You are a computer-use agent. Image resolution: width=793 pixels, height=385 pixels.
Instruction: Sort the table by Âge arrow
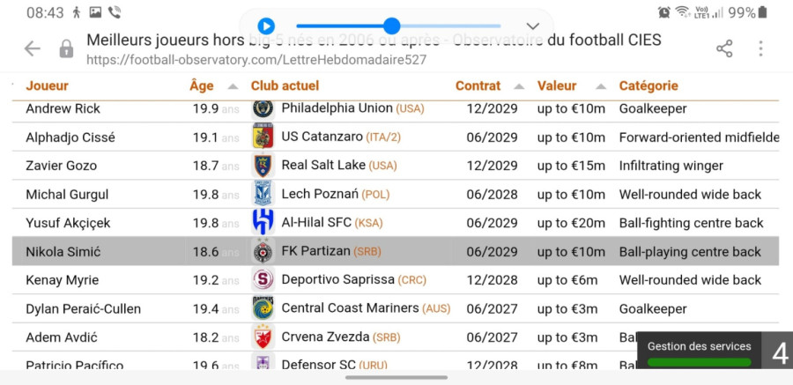point(233,86)
